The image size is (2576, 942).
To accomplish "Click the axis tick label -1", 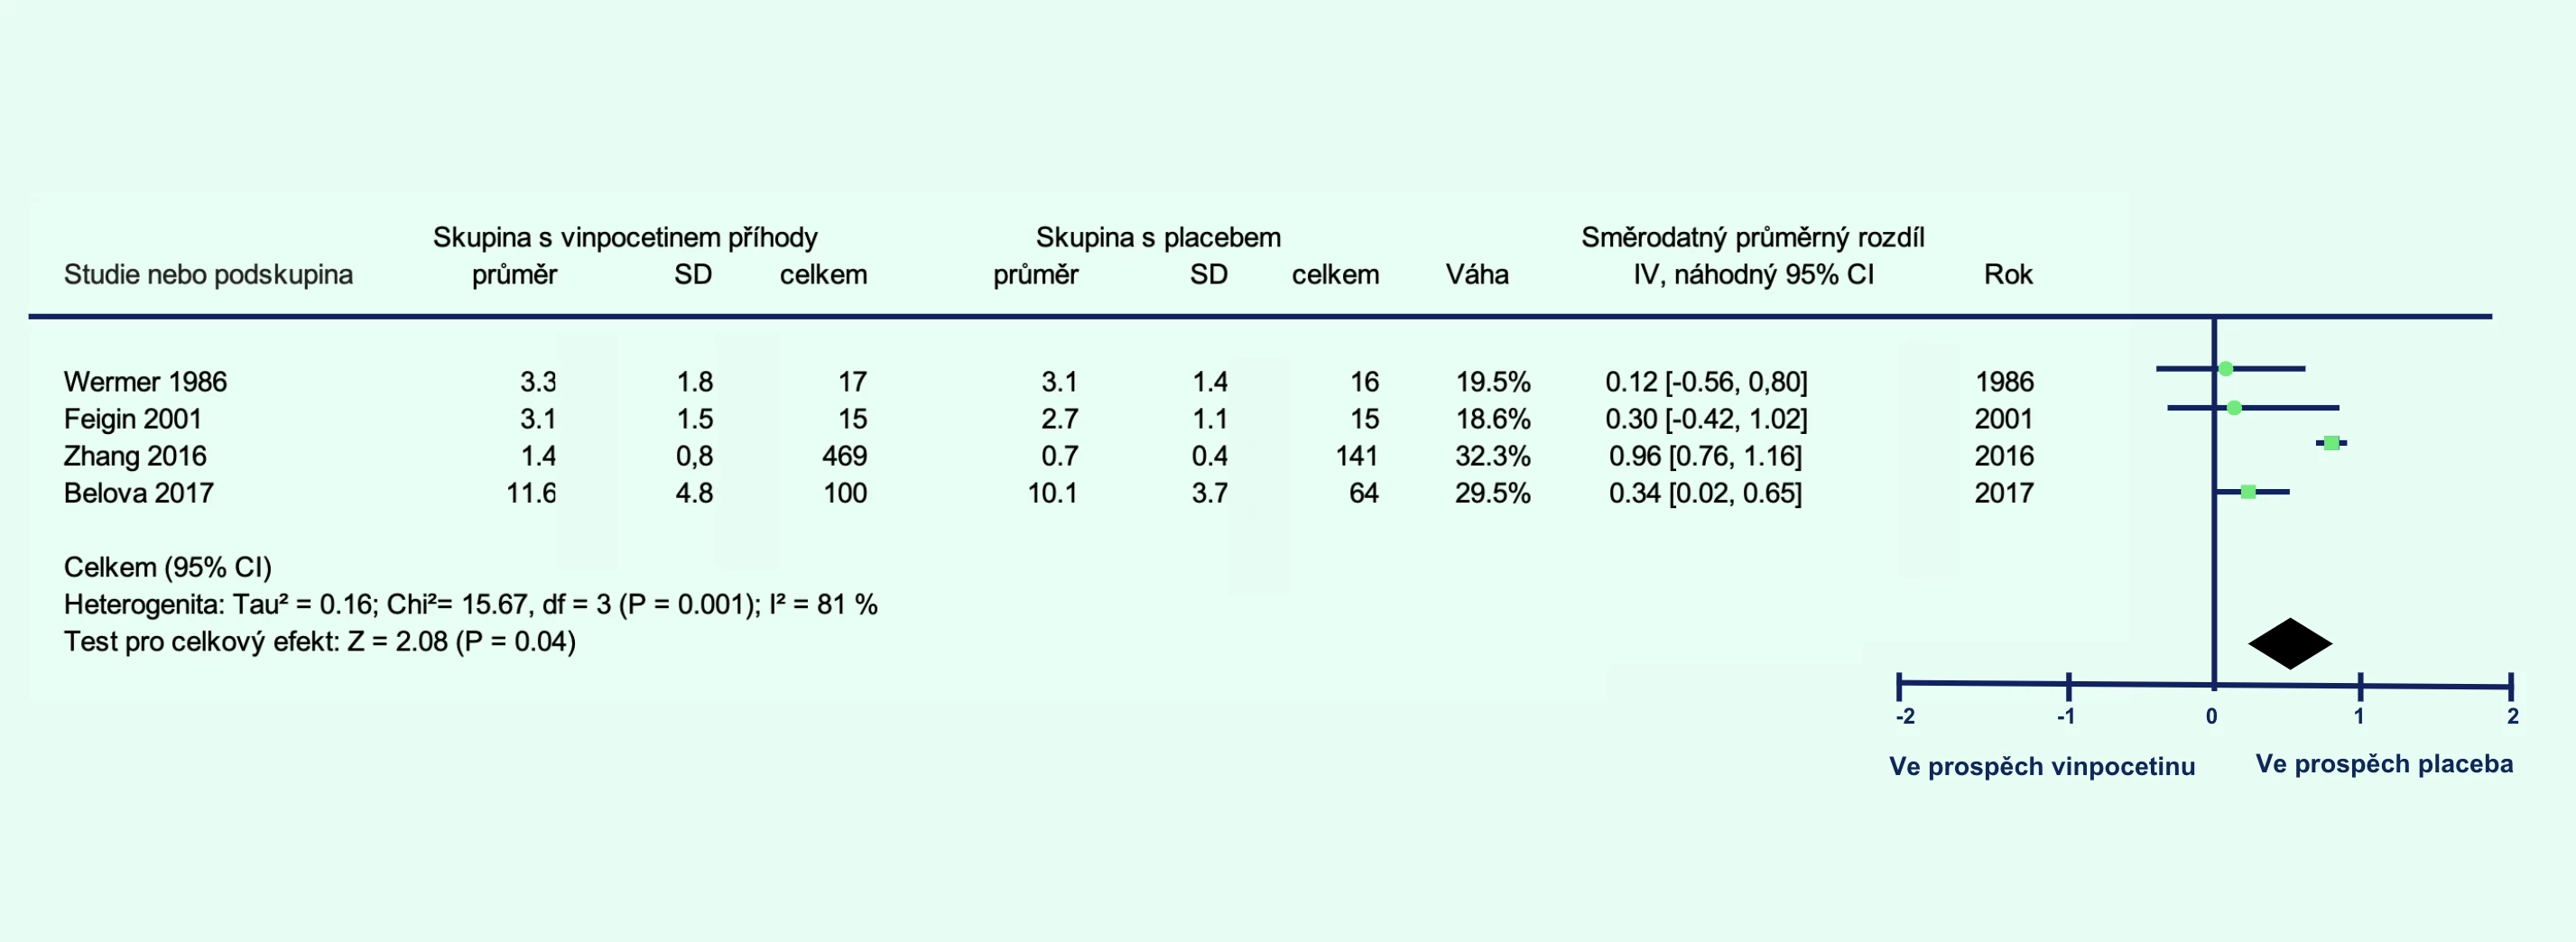I will coord(2066,716).
